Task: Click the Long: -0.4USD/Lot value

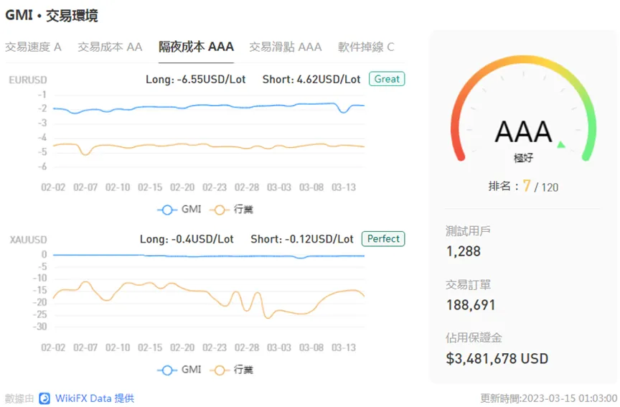Action: (187, 239)
